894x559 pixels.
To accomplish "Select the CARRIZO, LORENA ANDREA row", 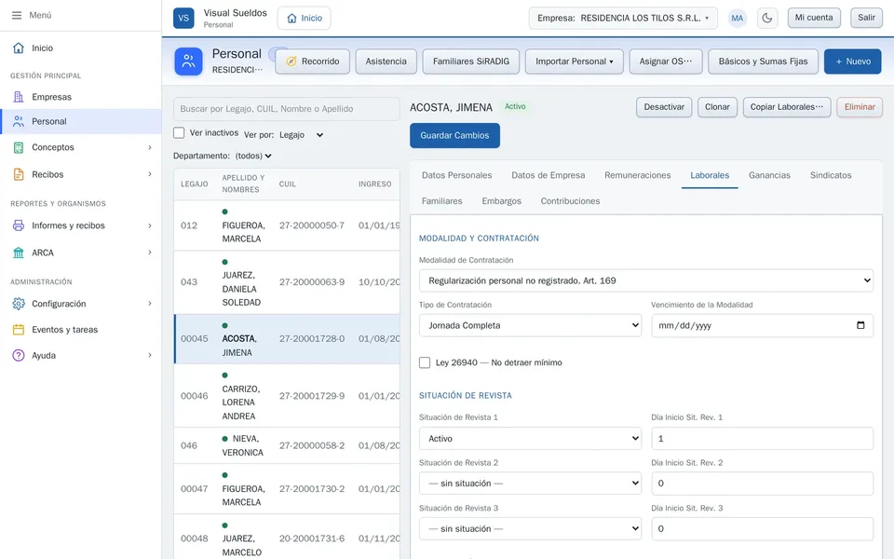I will [x=287, y=396].
